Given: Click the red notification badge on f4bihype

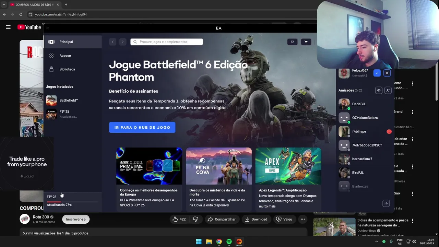Looking at the screenshot, I should (x=389, y=131).
